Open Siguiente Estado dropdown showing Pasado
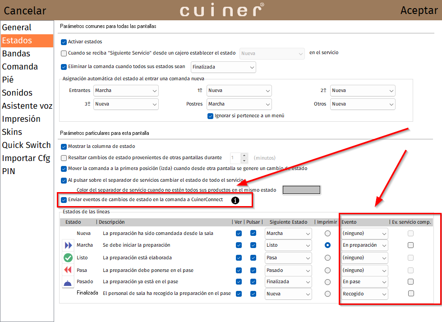This screenshot has width=442, height=322. (x=288, y=271)
